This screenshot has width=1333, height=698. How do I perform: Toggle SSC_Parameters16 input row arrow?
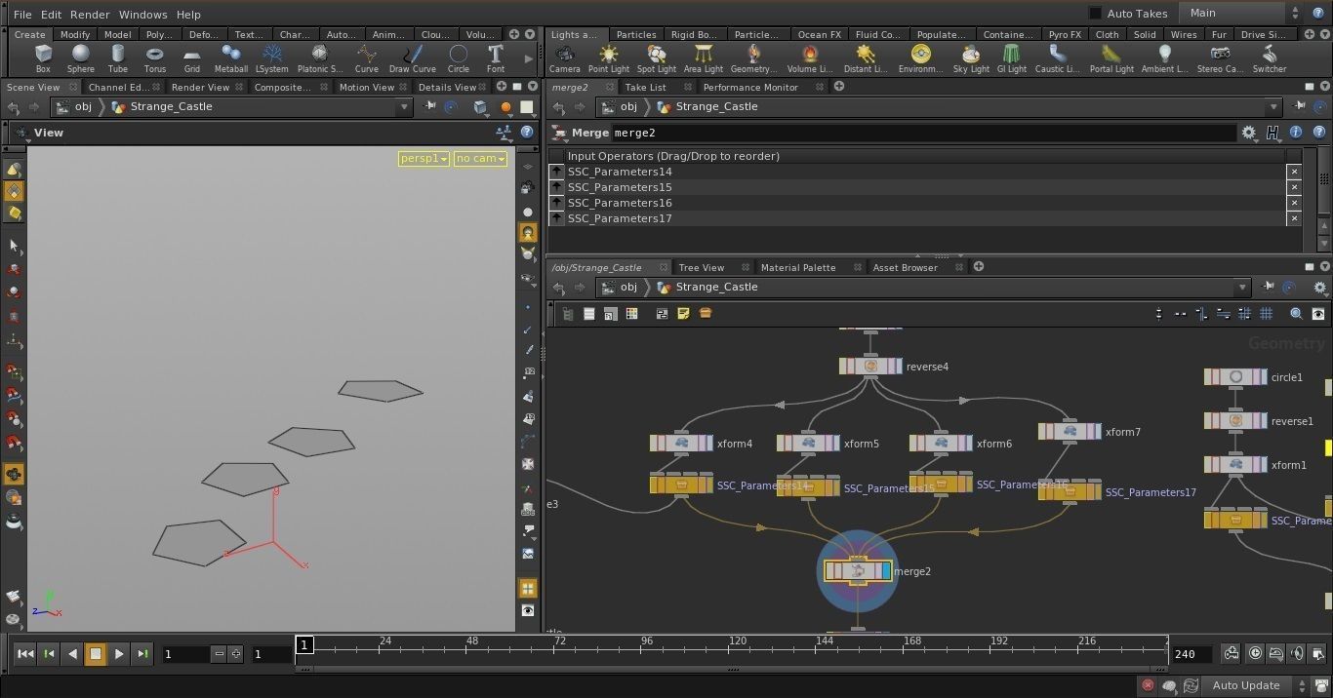coord(557,203)
